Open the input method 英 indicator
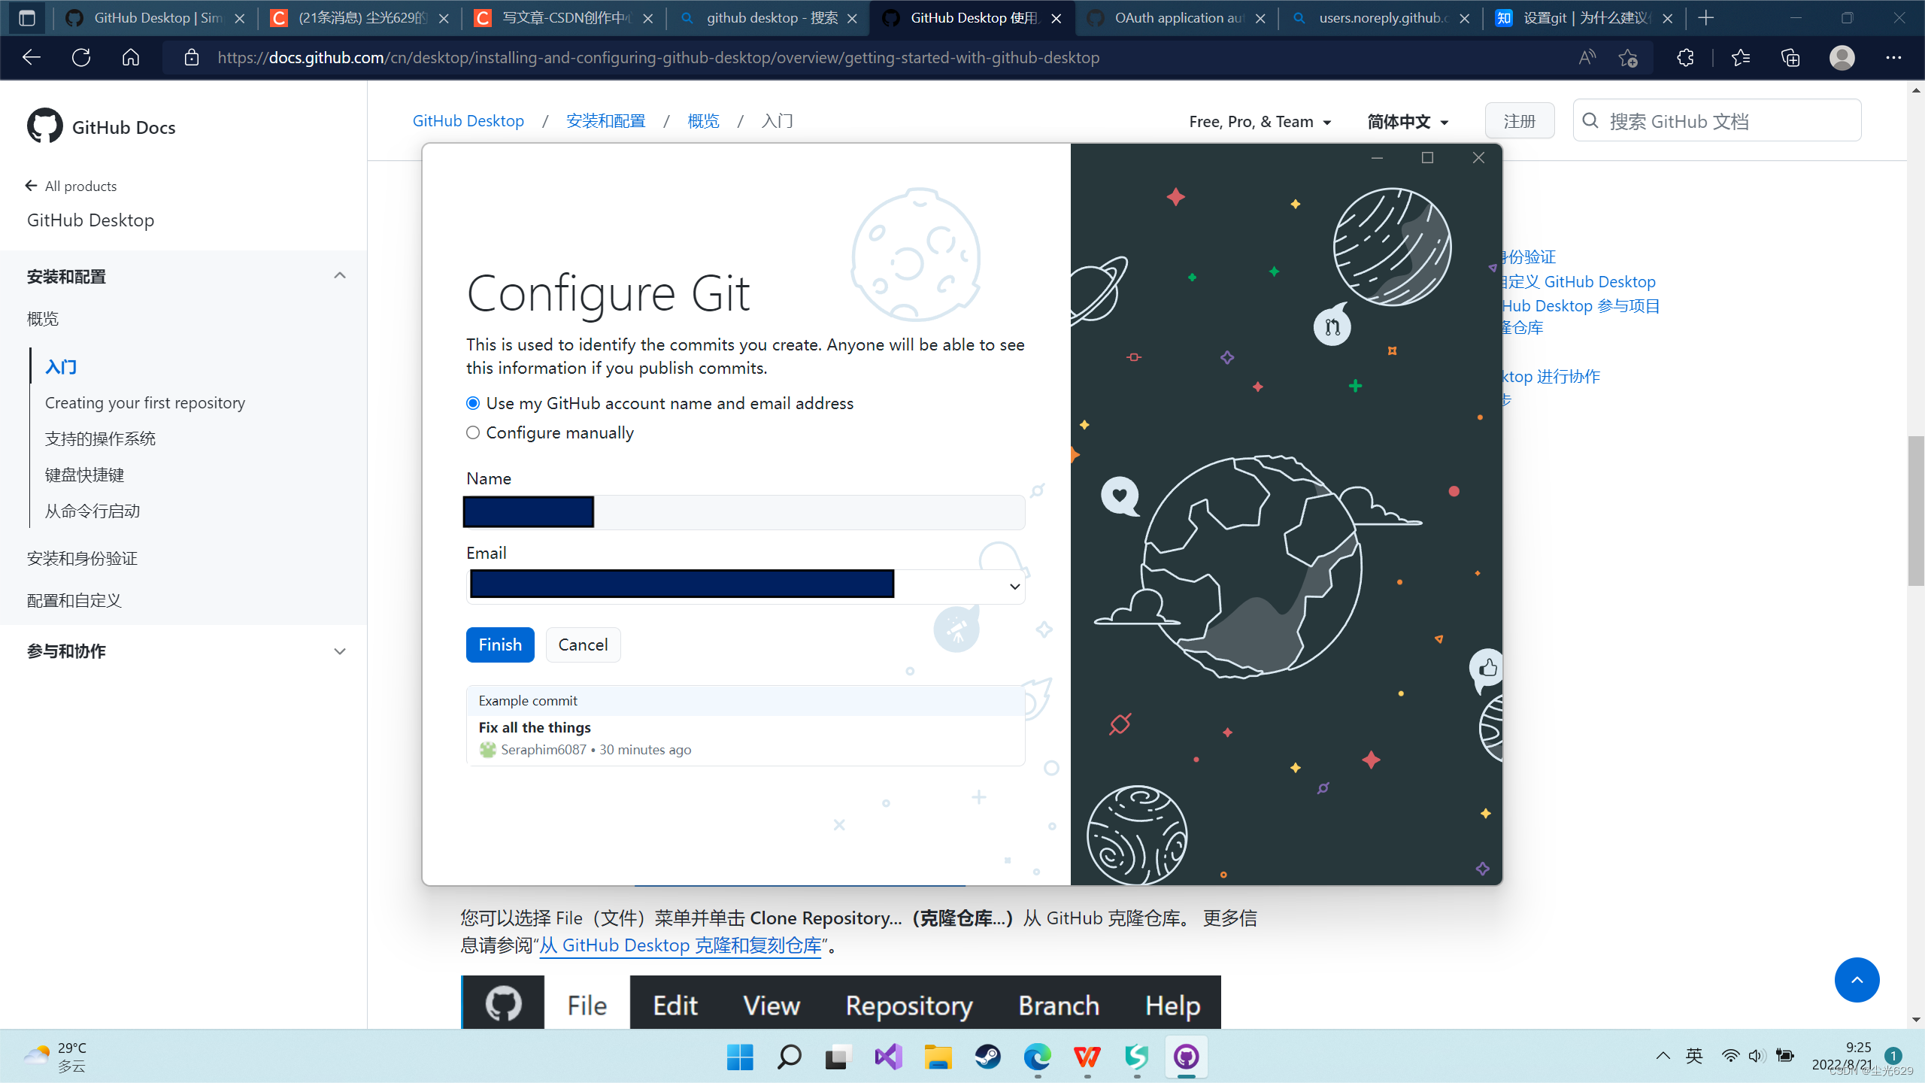 [1694, 1056]
